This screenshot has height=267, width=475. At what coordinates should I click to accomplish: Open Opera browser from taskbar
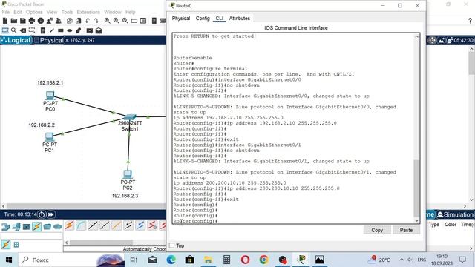tap(245, 260)
